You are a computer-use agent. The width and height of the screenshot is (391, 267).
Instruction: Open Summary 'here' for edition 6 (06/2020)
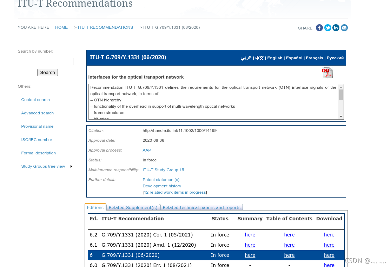tap(250, 255)
